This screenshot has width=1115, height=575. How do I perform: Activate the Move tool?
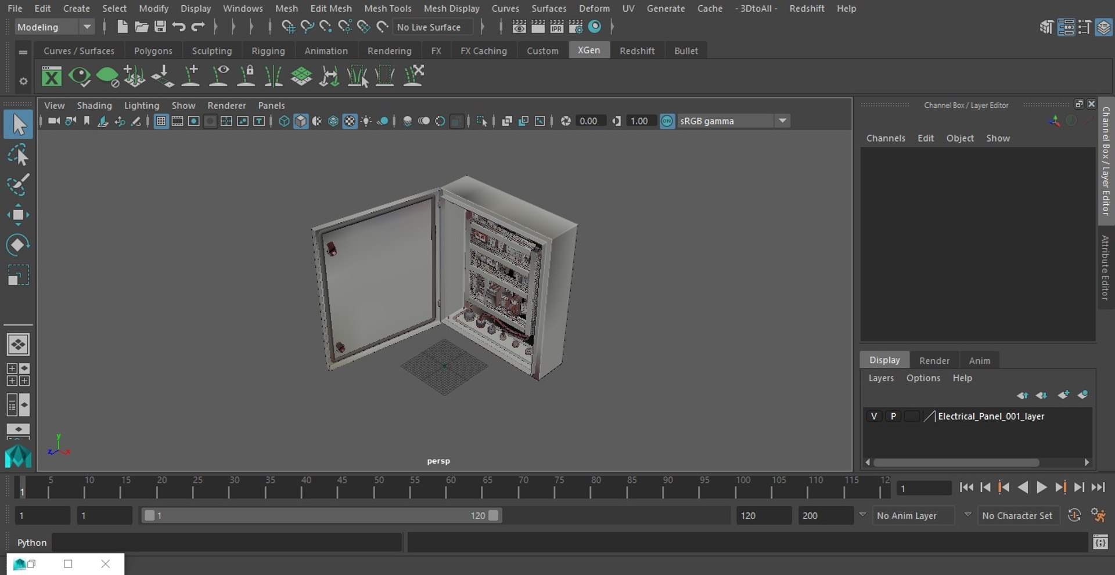18,215
